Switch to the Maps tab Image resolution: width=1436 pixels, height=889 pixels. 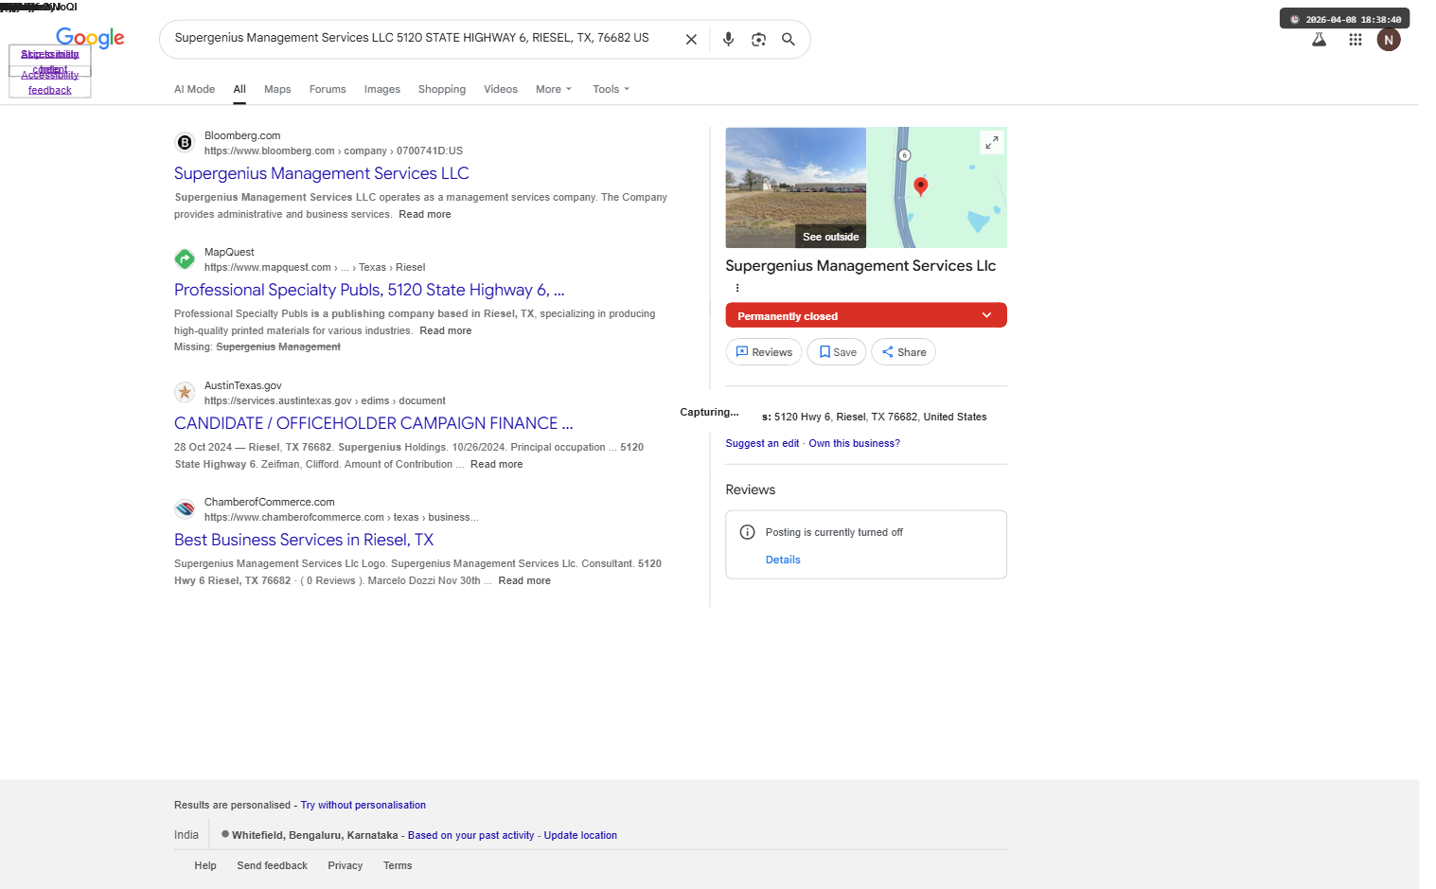(277, 89)
